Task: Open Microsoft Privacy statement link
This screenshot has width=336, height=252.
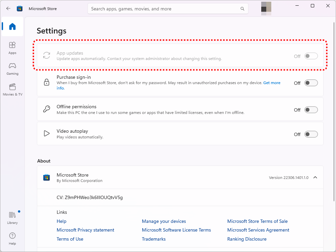Action: tap(85, 230)
